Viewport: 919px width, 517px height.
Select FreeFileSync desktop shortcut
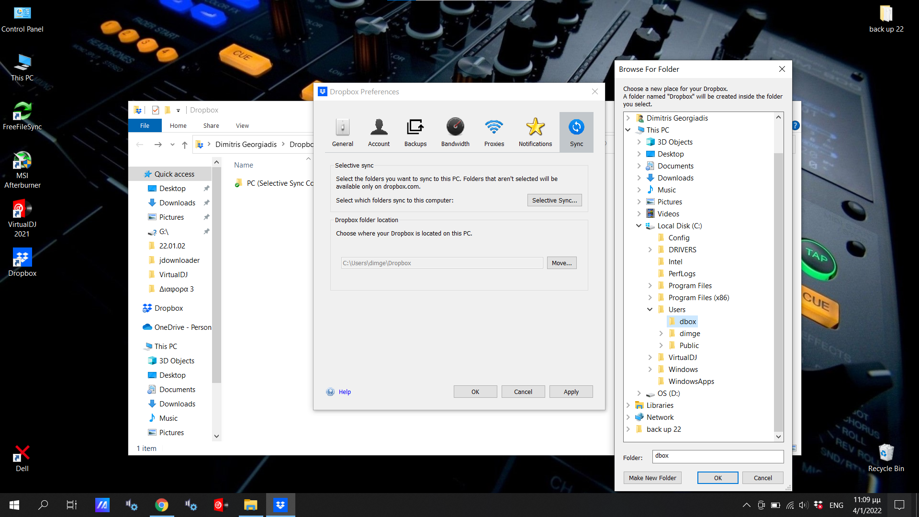click(x=22, y=116)
